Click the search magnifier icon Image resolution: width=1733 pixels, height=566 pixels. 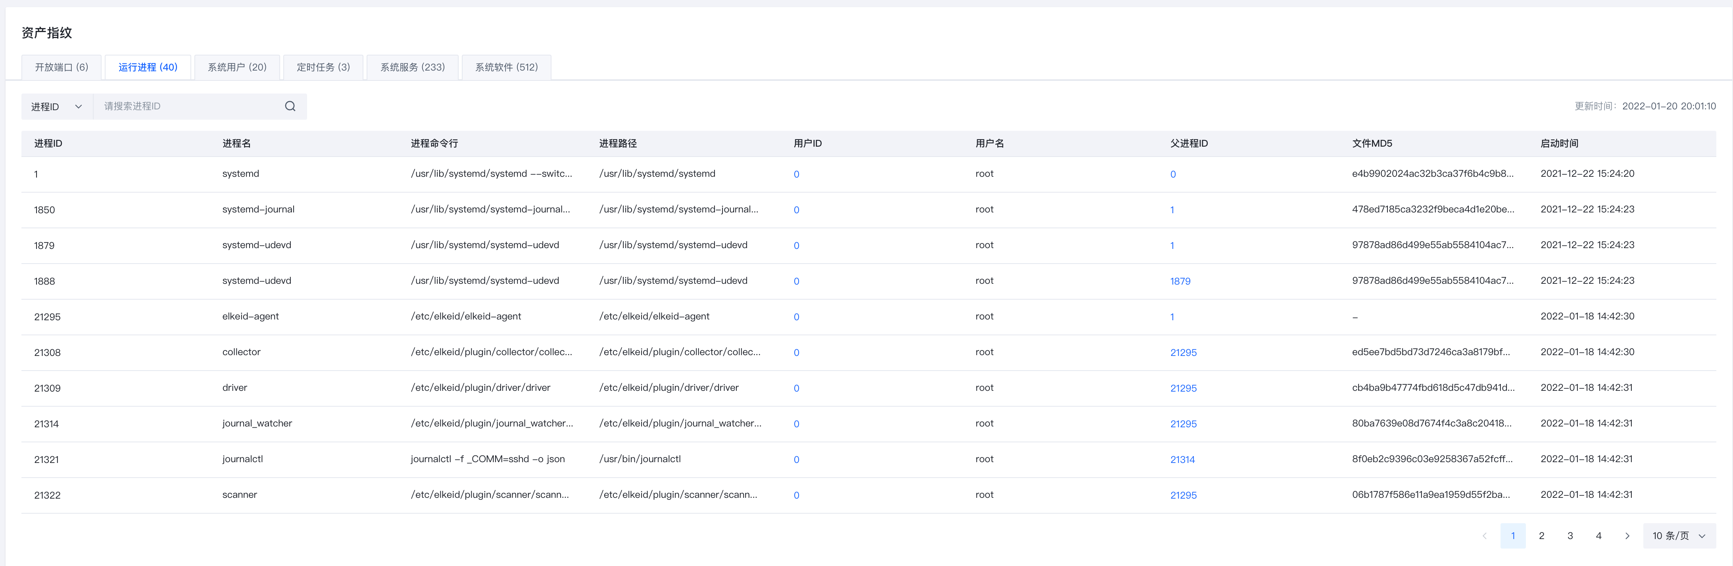[290, 106]
